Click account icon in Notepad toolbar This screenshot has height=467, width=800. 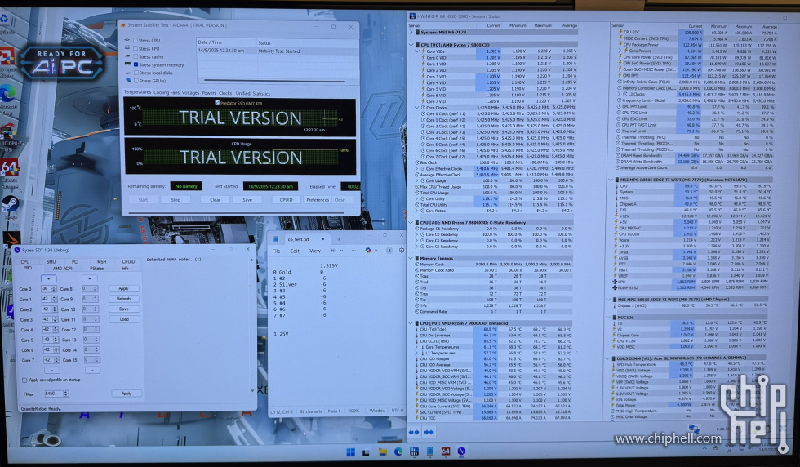point(389,250)
